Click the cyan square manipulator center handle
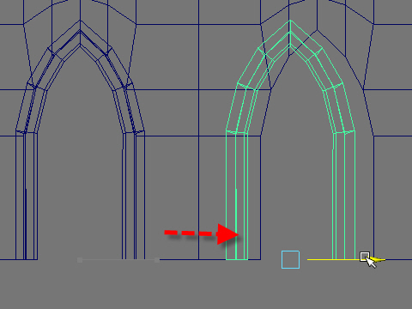Image resolution: width=412 pixels, height=309 pixels. point(290,259)
